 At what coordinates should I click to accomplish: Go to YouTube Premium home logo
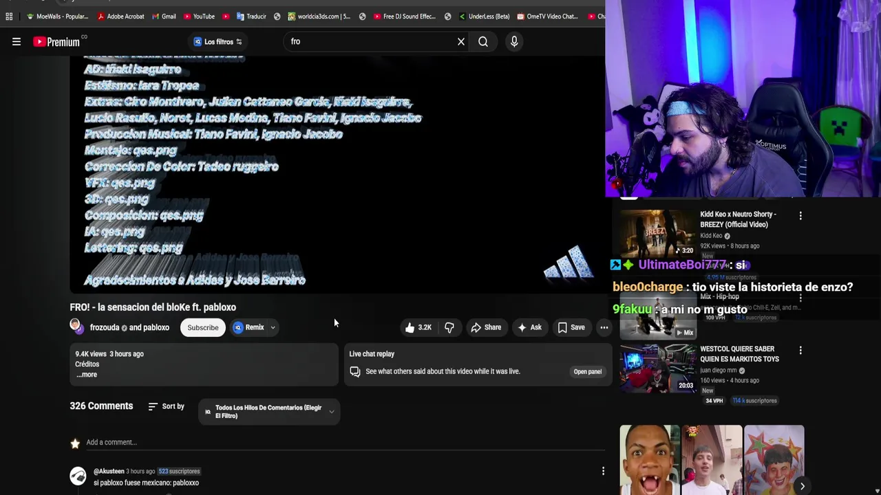pos(57,42)
